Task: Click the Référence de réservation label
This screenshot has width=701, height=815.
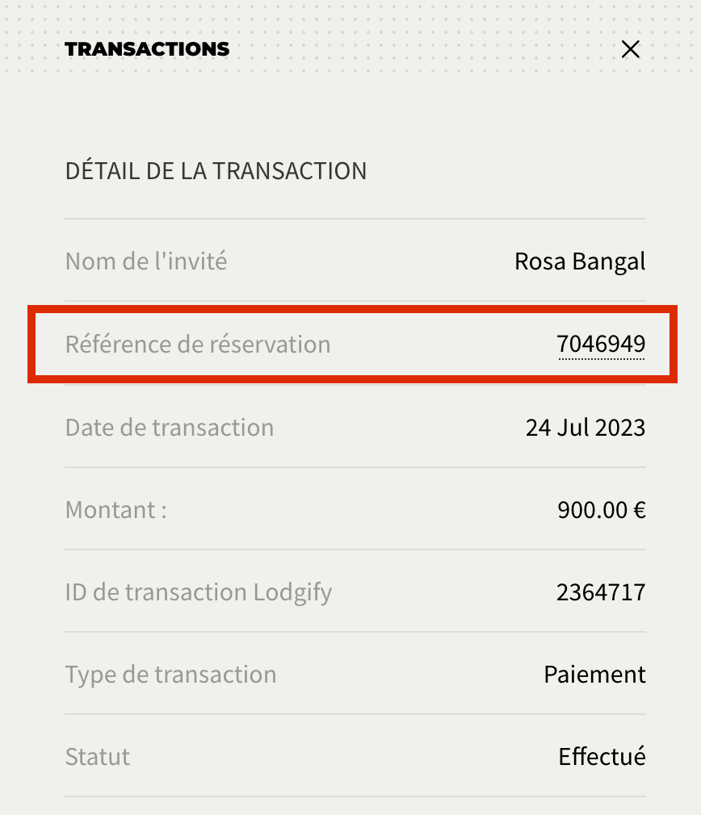Action: 198,345
